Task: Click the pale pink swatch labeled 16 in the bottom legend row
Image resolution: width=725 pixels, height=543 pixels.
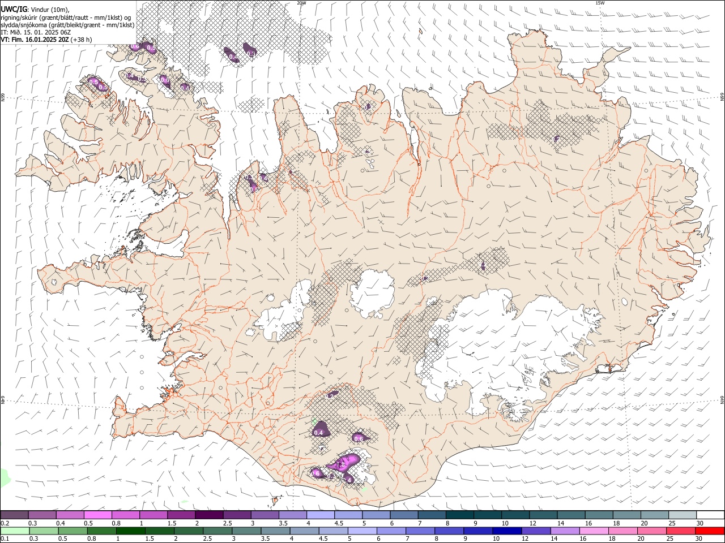Action: coord(594,531)
